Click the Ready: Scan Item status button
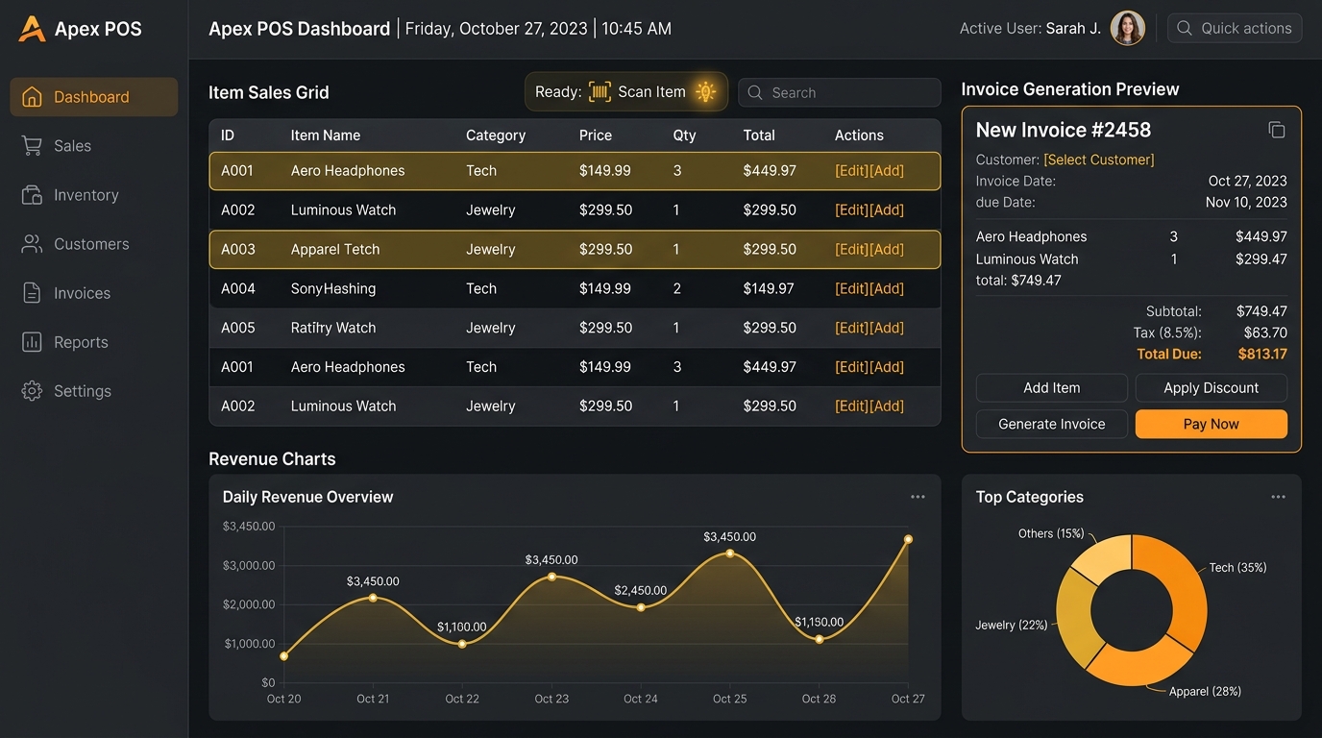Screen dimensions: 1322x738 [626, 92]
